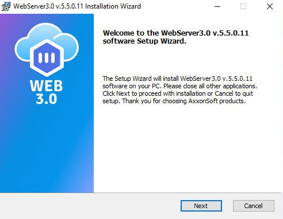Click the word Next within description text

(123, 93)
